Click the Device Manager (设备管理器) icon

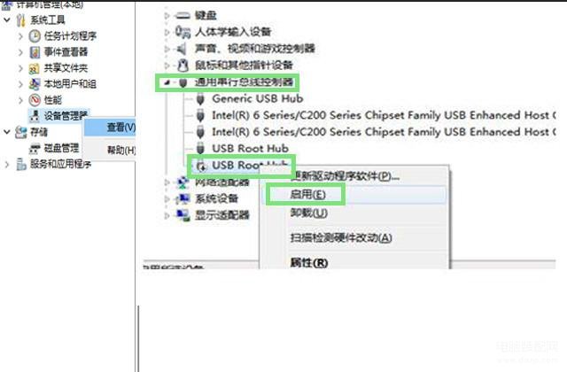[35, 116]
